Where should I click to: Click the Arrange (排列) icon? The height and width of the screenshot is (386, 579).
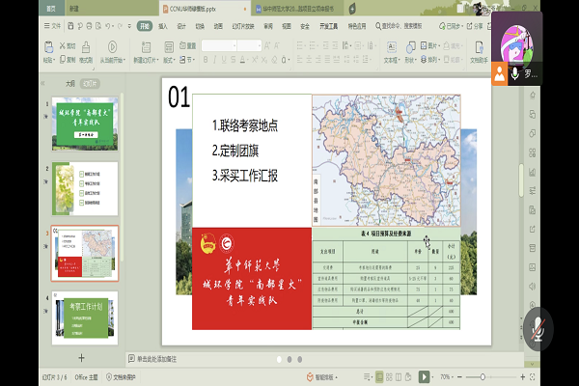(424, 59)
